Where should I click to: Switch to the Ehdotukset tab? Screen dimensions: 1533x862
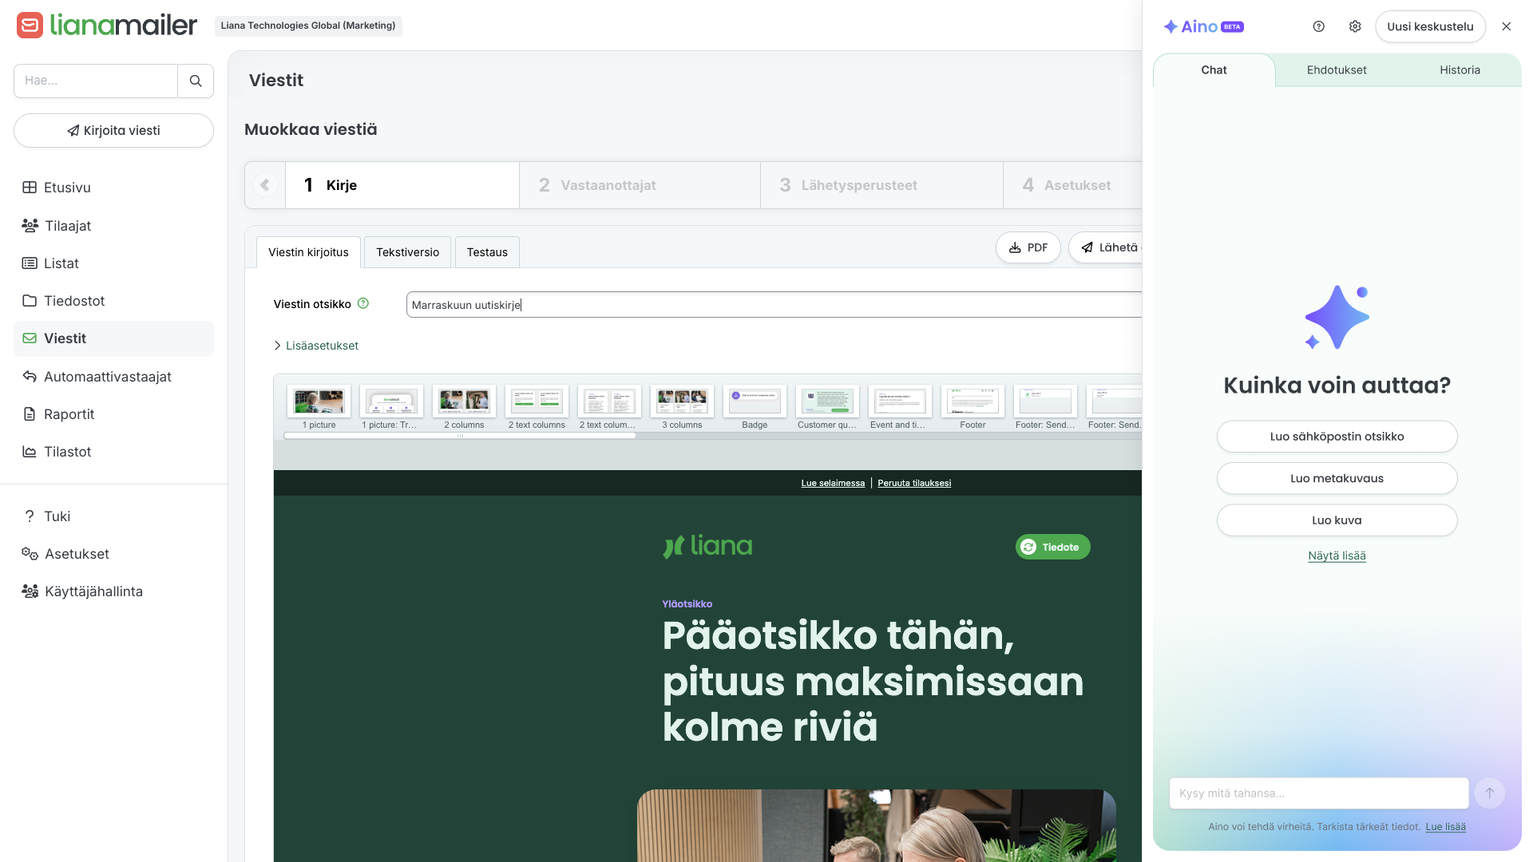(x=1336, y=70)
